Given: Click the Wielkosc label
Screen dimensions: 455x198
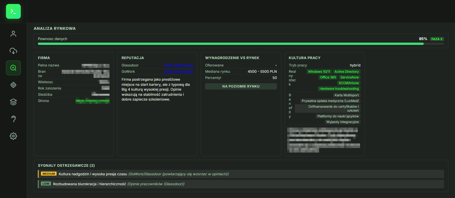Looking at the screenshot, I should pyautogui.click(x=45, y=82).
